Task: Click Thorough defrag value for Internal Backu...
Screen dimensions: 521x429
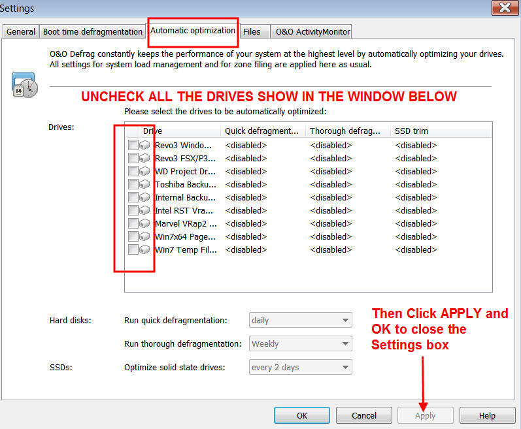Action: click(331, 197)
